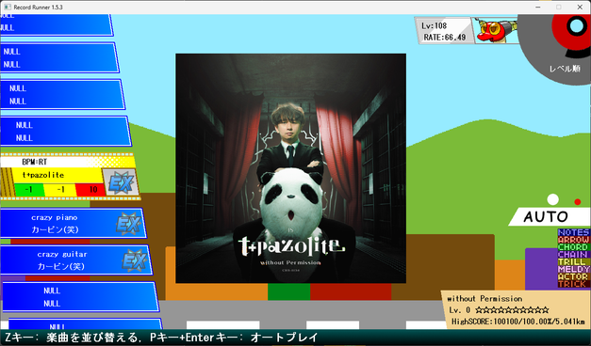Minimize the Record Runner window
Viewport: 591px width, 346px height.
(538, 7)
